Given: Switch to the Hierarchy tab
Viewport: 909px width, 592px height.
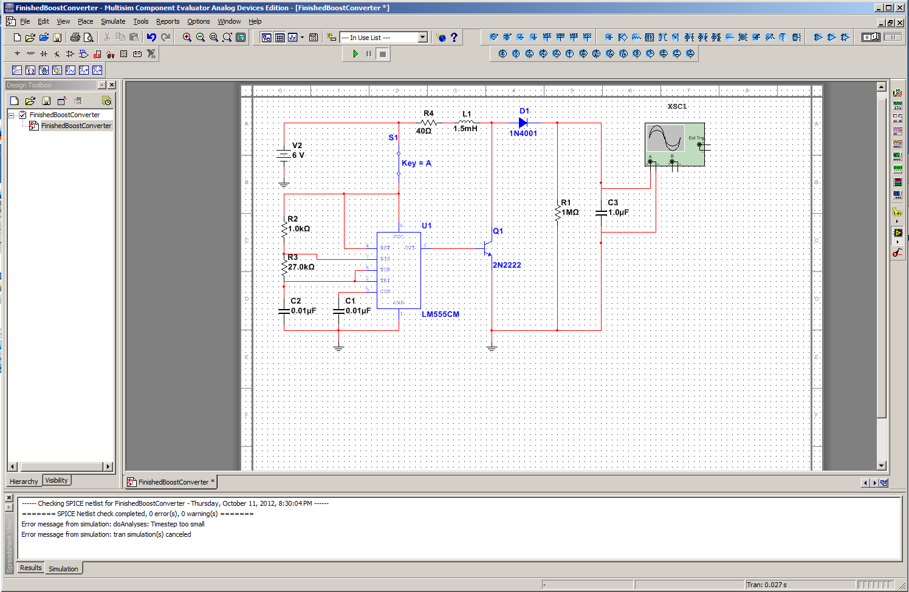Looking at the screenshot, I should pyautogui.click(x=24, y=481).
